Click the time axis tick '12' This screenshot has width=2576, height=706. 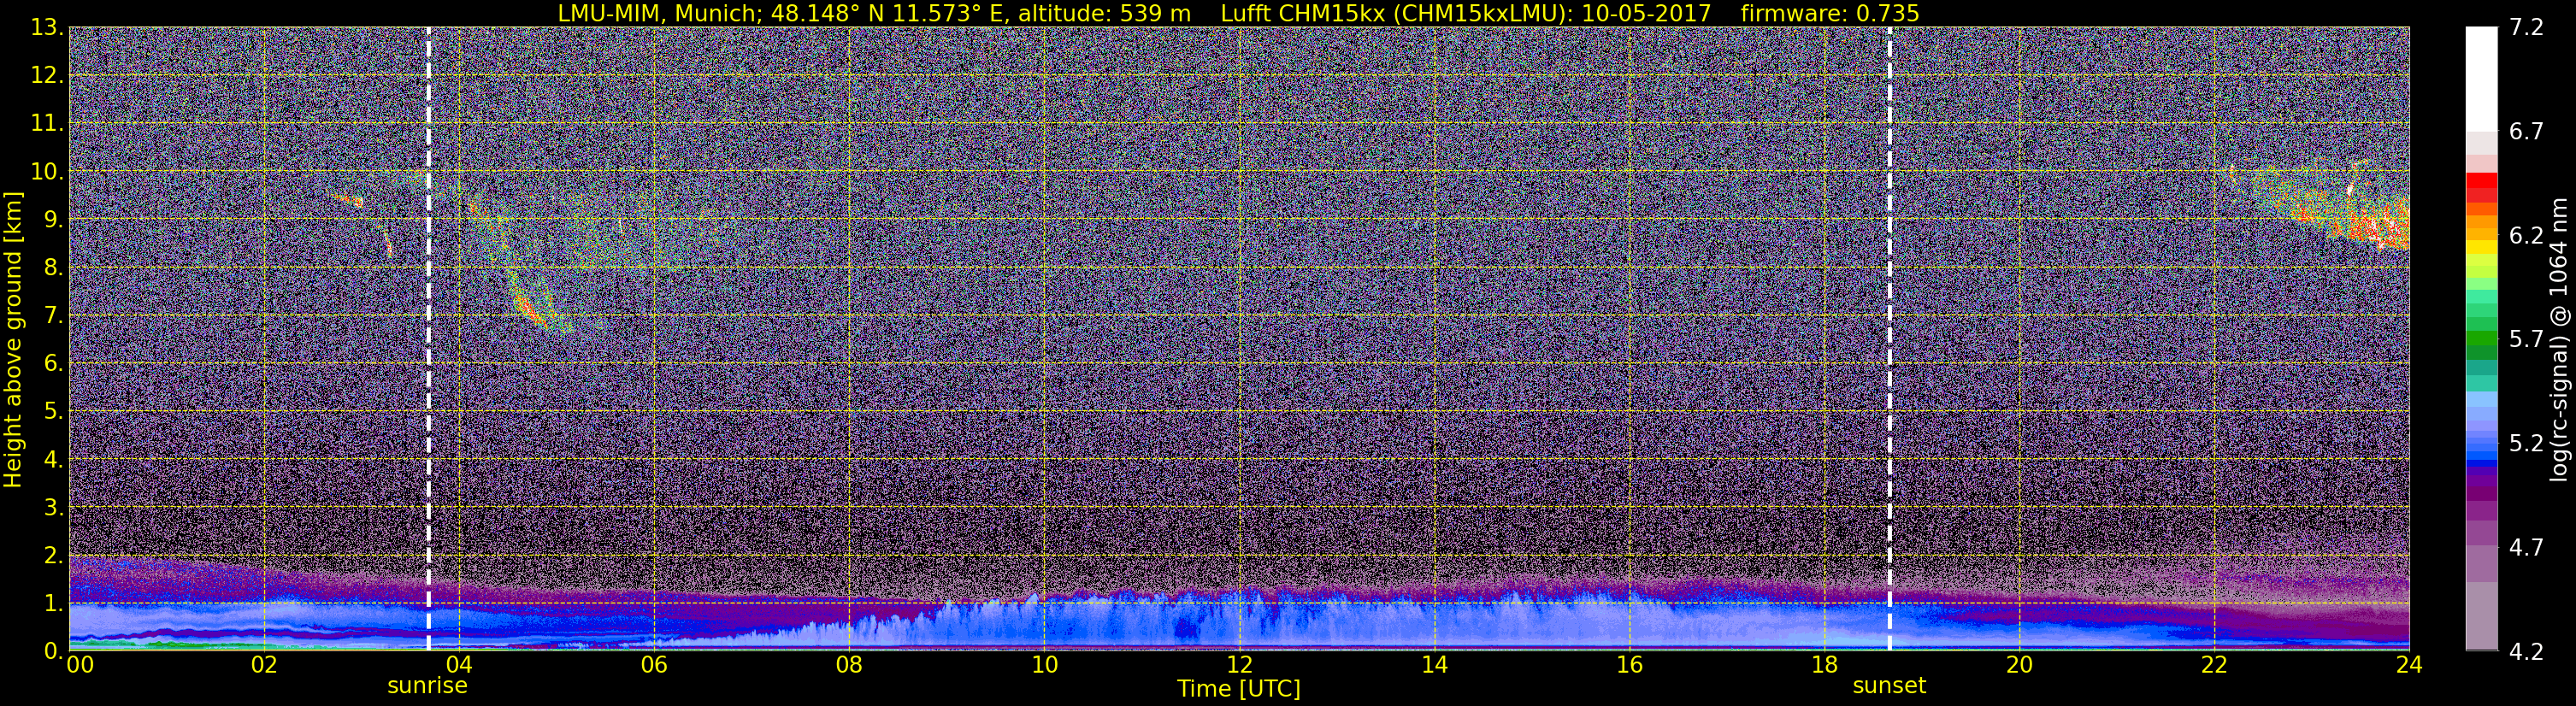tap(1239, 666)
